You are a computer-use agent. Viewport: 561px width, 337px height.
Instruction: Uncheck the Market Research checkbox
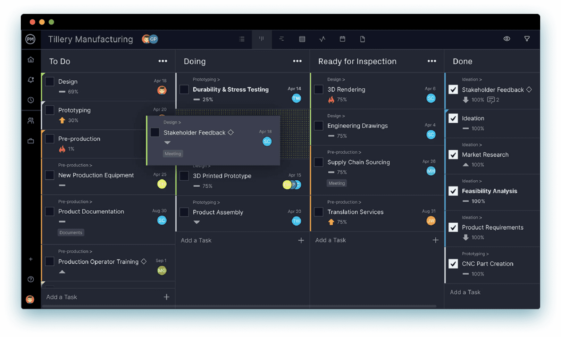pyautogui.click(x=453, y=155)
